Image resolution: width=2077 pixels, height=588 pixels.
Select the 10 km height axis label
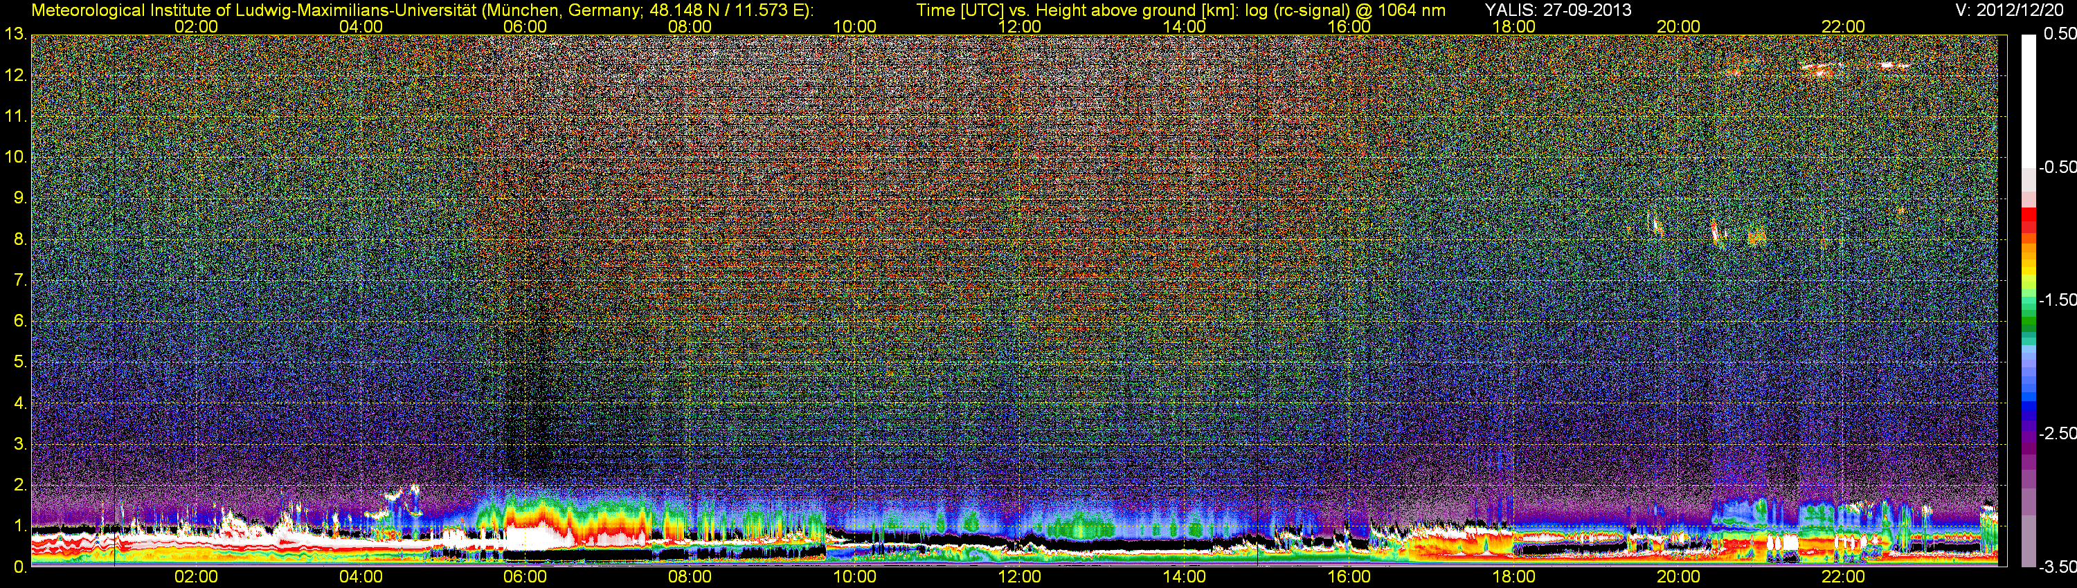pos(15,157)
